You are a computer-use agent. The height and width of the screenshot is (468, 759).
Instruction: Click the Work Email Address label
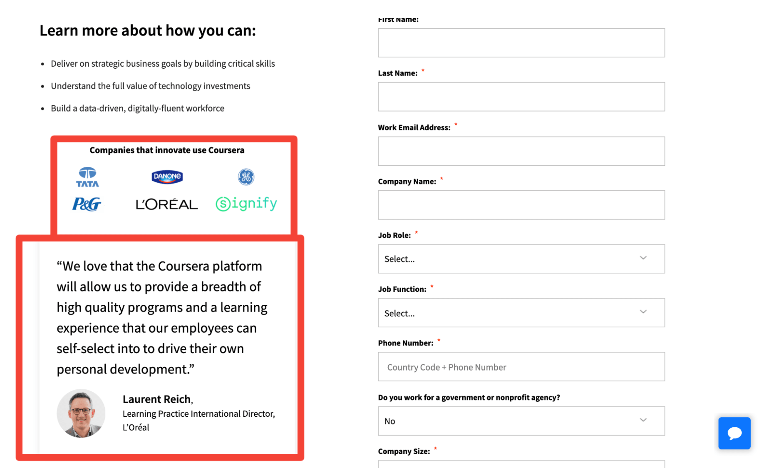click(414, 127)
